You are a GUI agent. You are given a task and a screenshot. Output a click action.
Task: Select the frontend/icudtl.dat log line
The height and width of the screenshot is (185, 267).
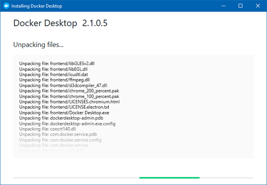[53, 75]
